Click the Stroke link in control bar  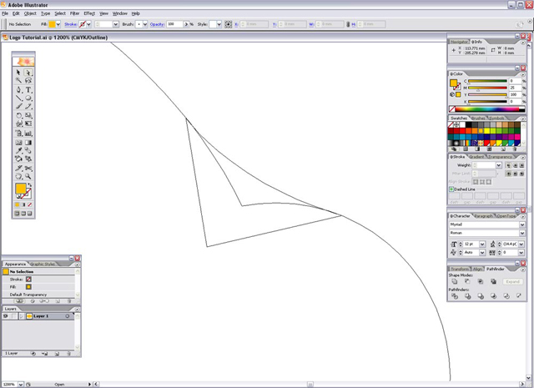click(70, 24)
